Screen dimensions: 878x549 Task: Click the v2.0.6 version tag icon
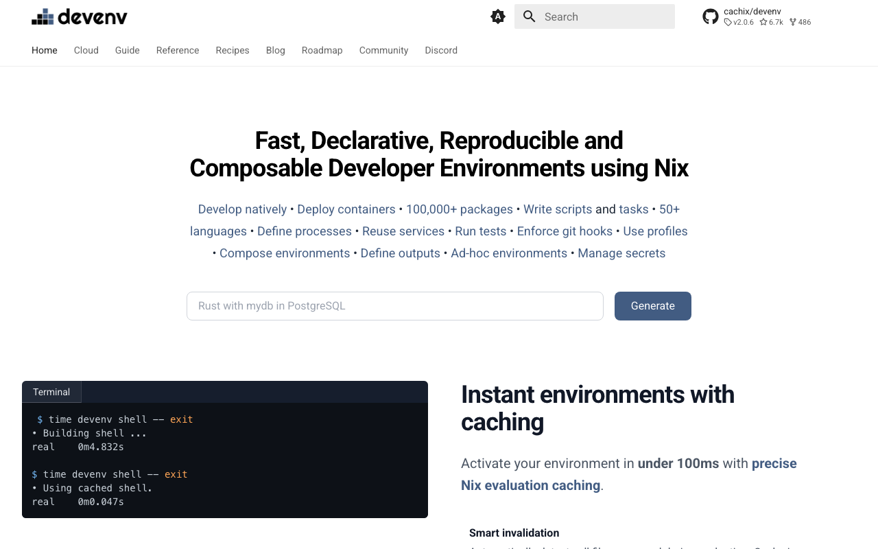coord(728,22)
